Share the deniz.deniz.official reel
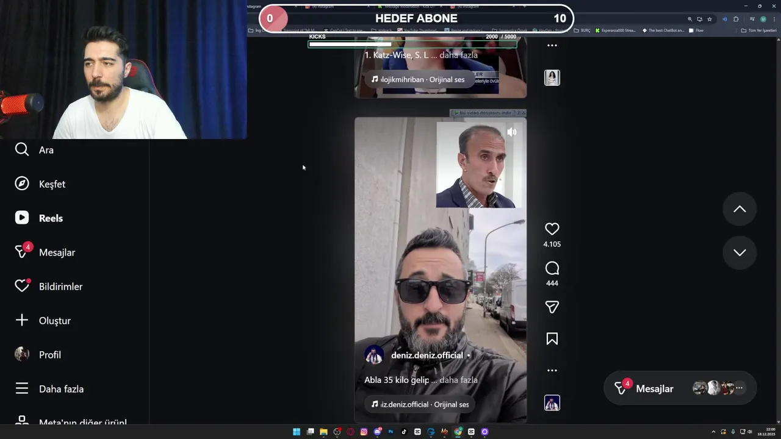 [552, 307]
